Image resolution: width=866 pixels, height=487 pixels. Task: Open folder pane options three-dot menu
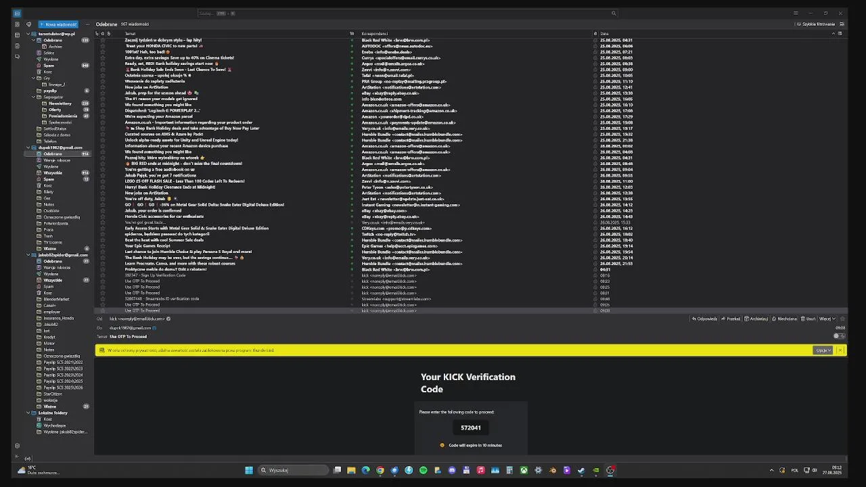(x=87, y=24)
